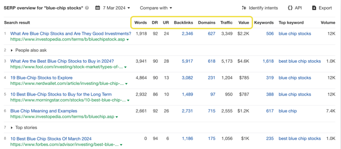
Task: Open the Compare with dropdown
Action: (x=156, y=8)
